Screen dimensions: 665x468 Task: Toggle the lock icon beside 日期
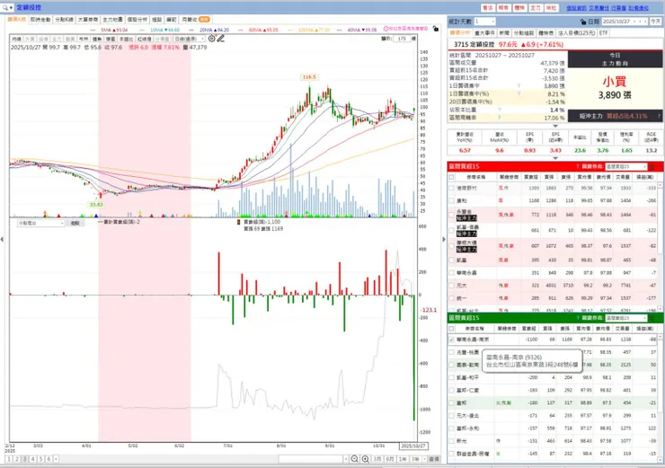tap(583, 22)
